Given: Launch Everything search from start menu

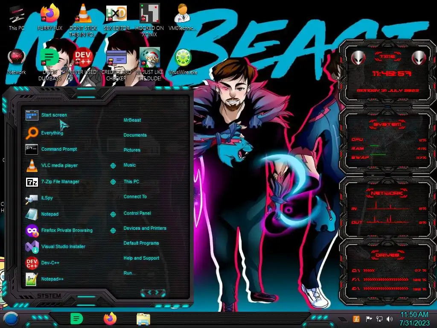Looking at the screenshot, I should click(x=52, y=133).
